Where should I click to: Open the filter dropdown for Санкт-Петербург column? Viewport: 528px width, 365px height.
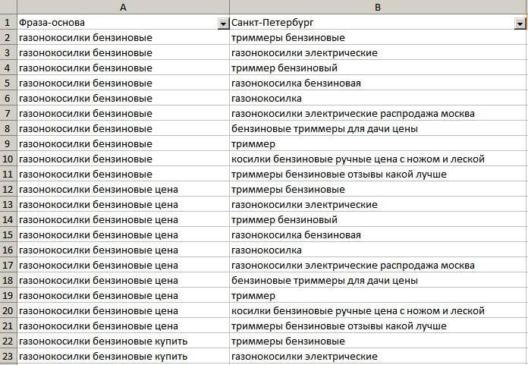515,24
